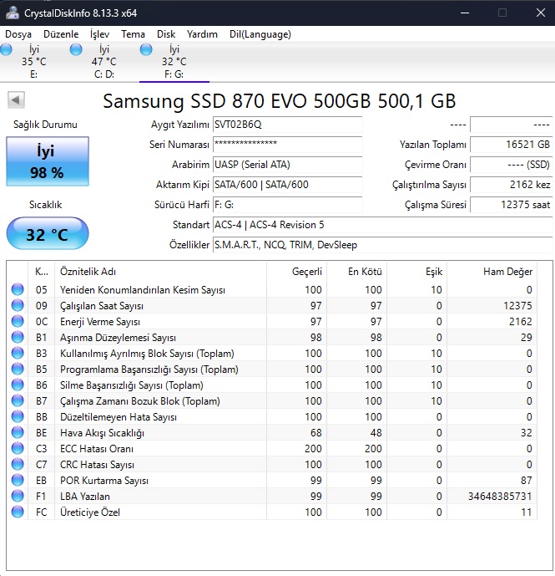This screenshot has height=576, width=555.
Task: Click the Çalışma Süresi value 12375 saat
Action: (512, 205)
